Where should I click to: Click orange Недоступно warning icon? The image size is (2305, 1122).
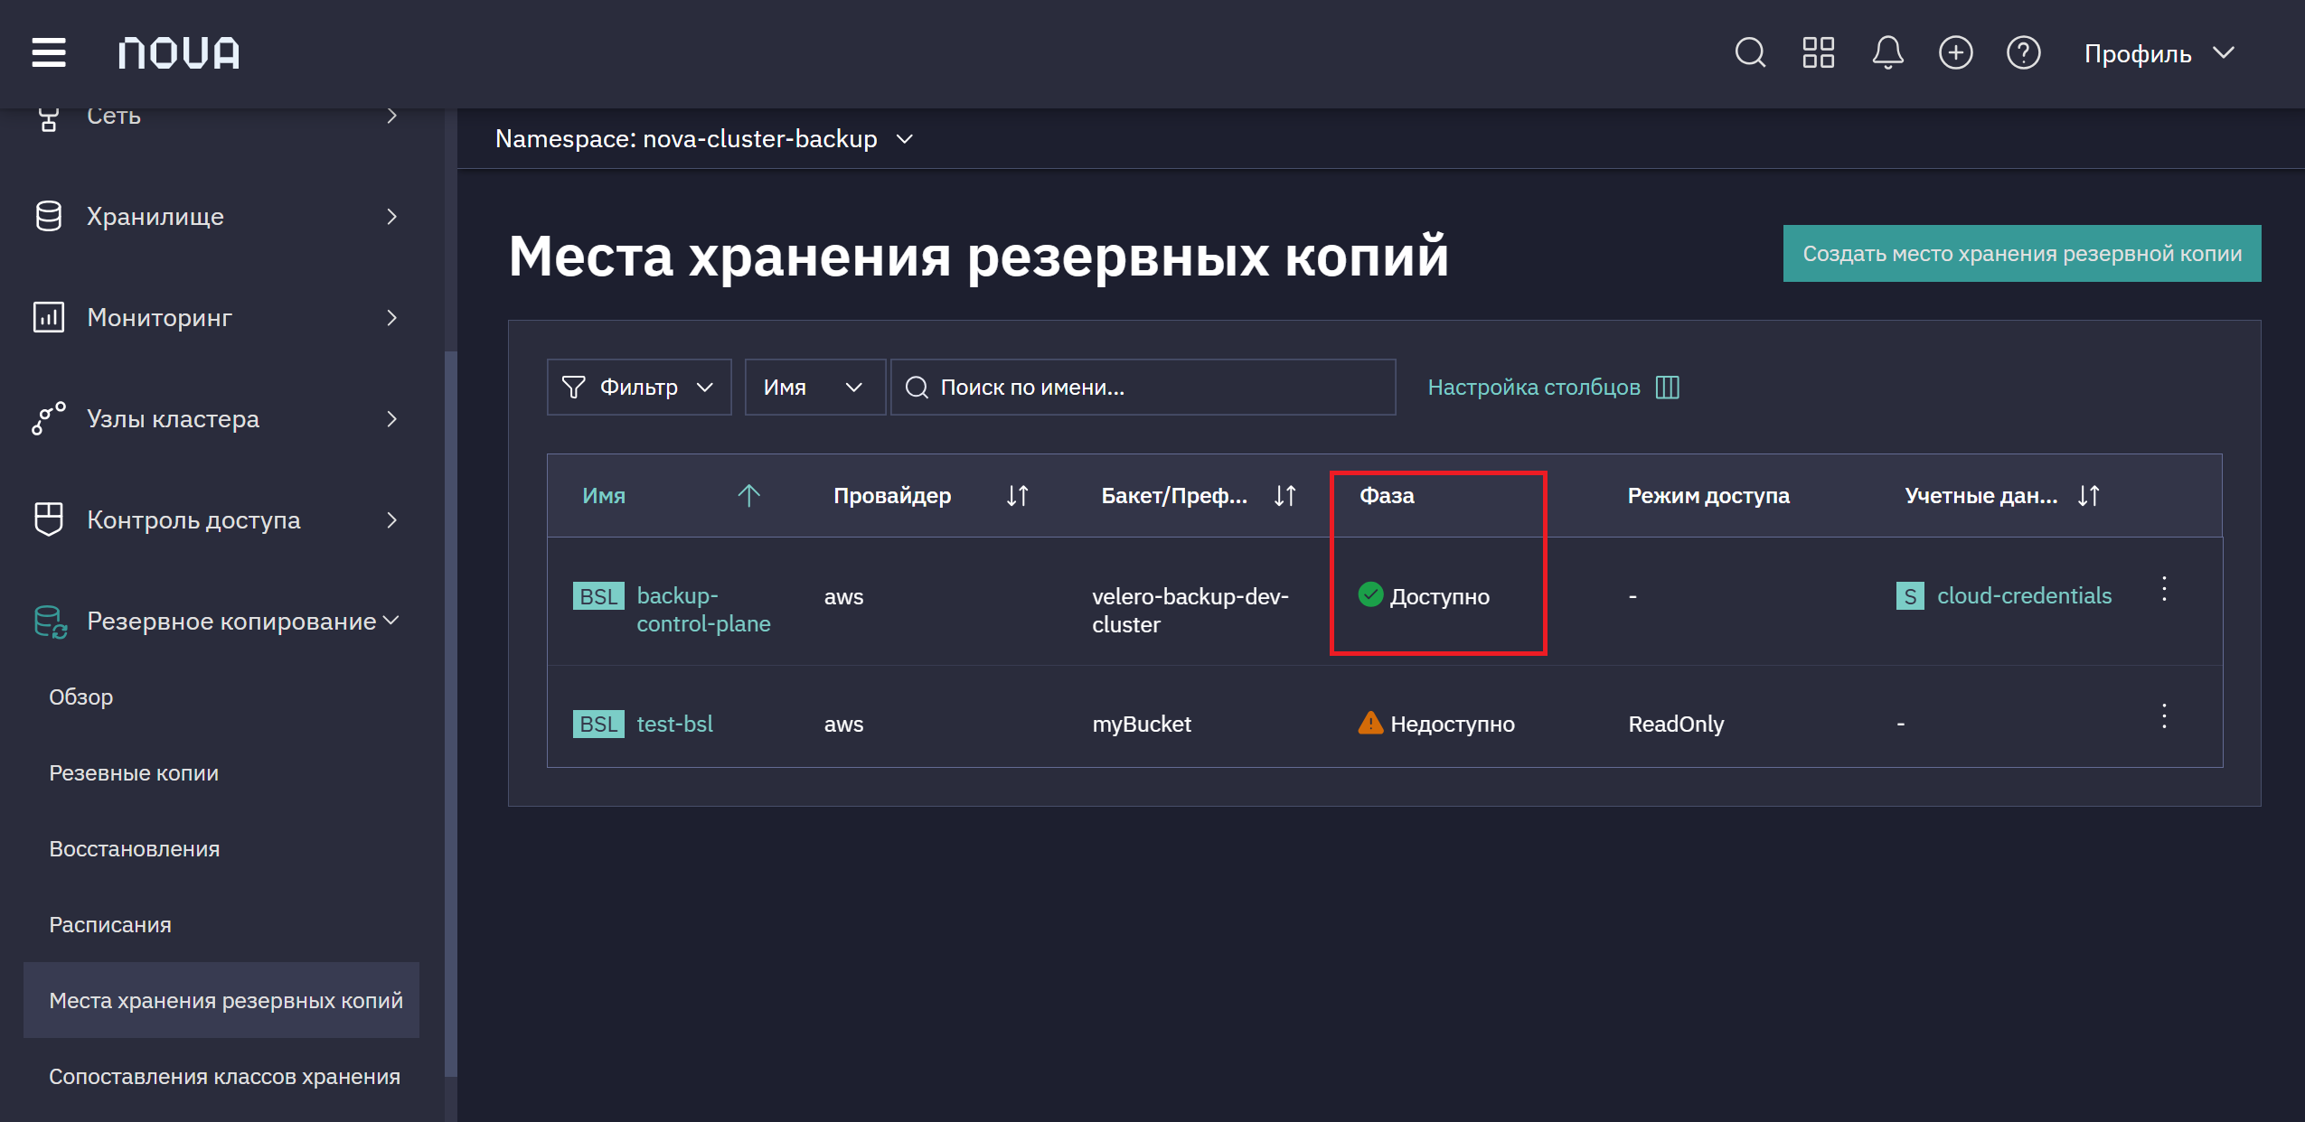pyautogui.click(x=1370, y=723)
